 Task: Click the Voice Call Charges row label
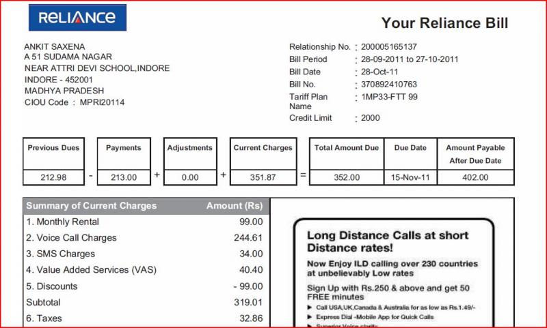[x=72, y=237]
